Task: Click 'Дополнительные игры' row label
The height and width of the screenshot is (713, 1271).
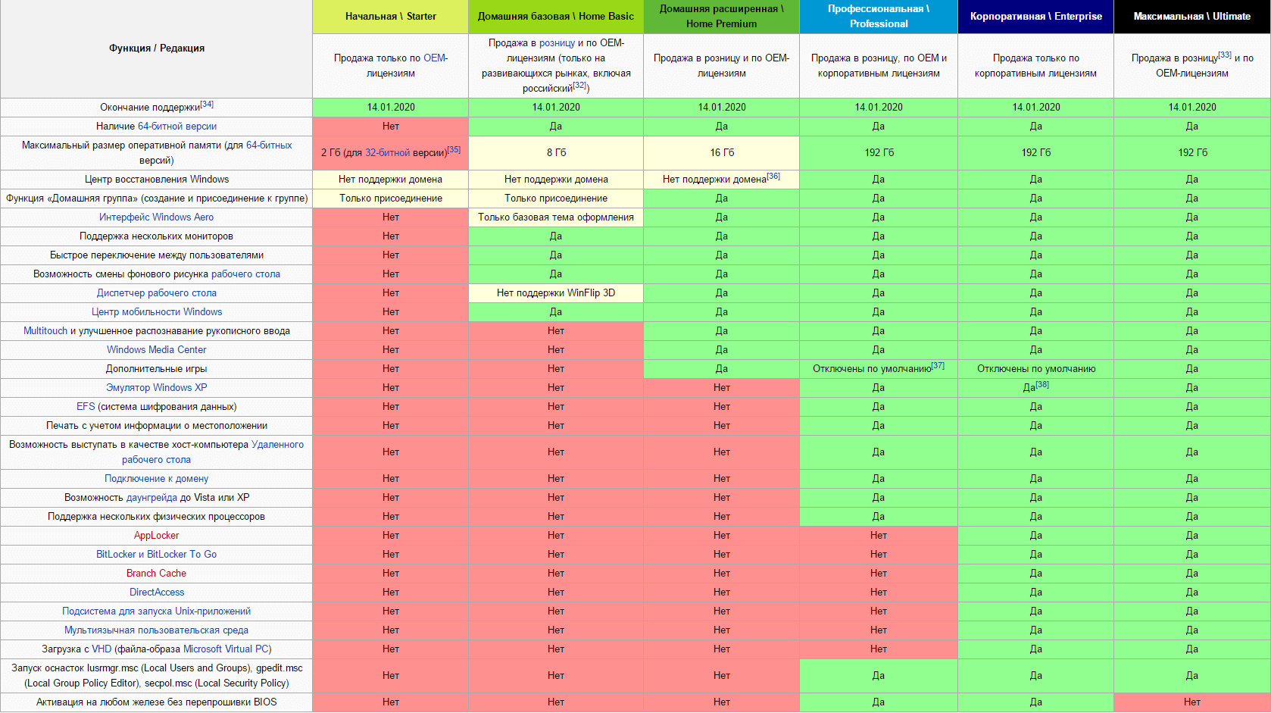Action: [x=156, y=368]
